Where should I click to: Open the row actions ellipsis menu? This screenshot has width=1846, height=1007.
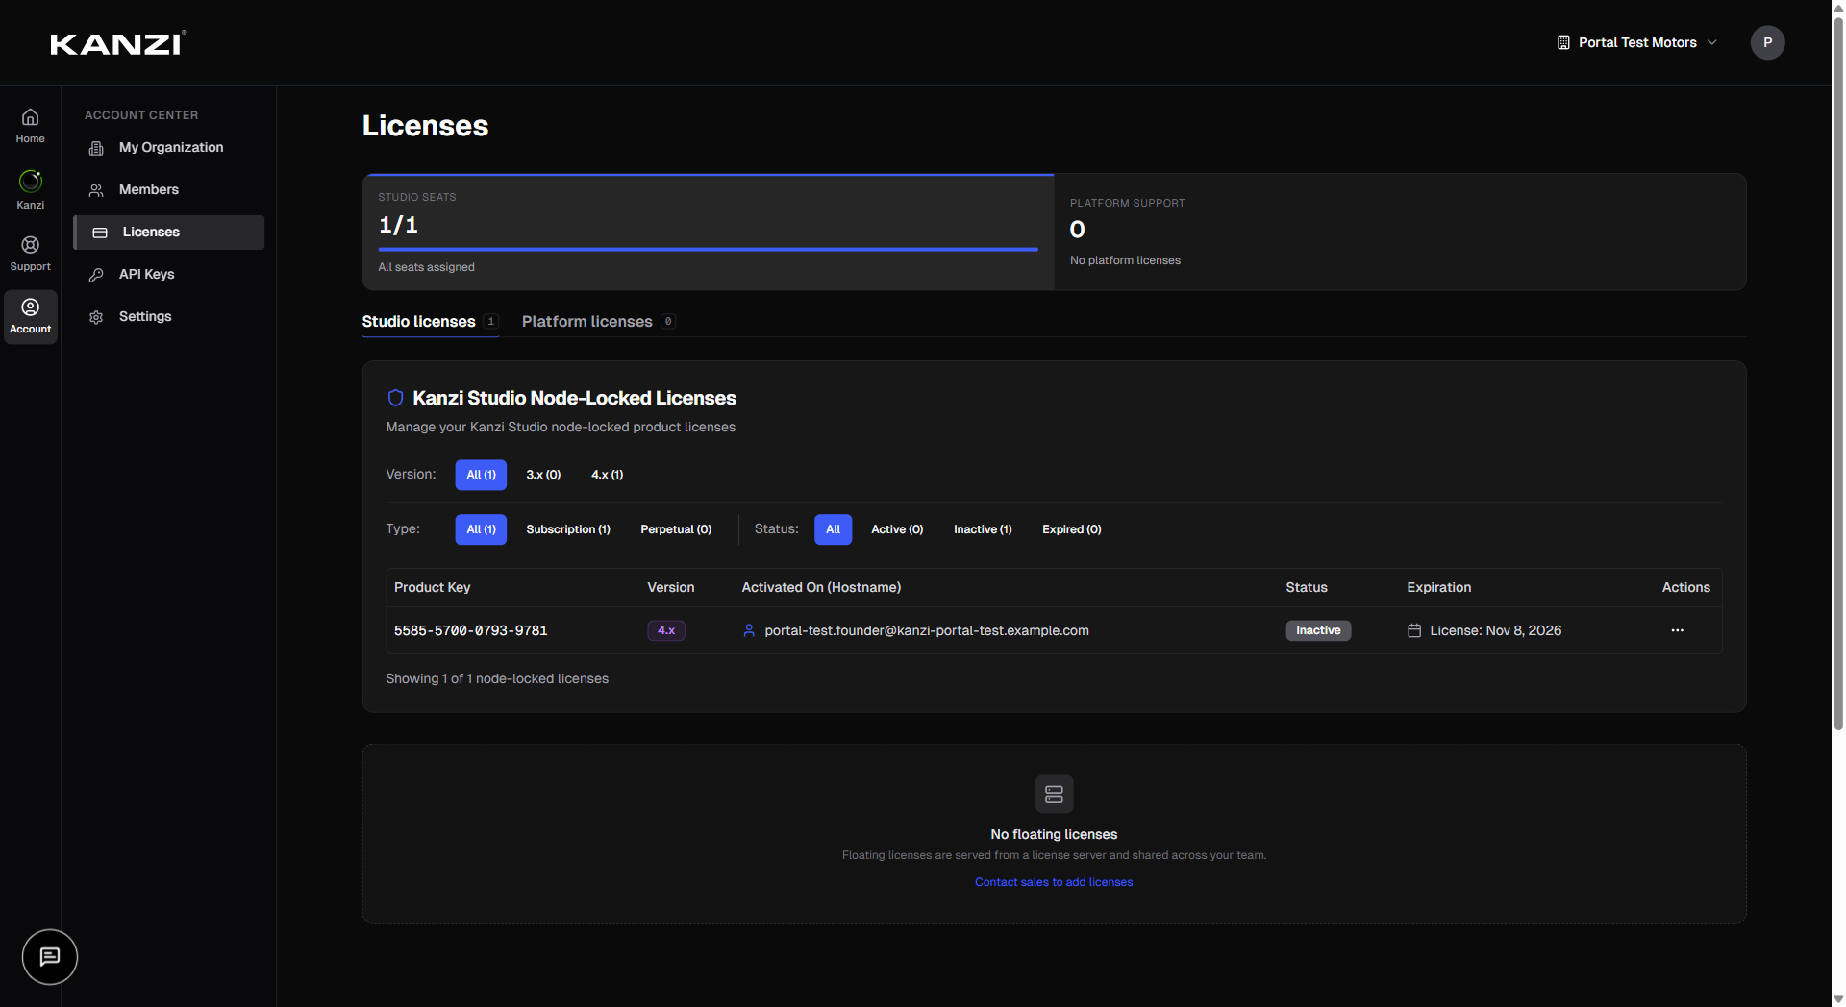tap(1678, 630)
